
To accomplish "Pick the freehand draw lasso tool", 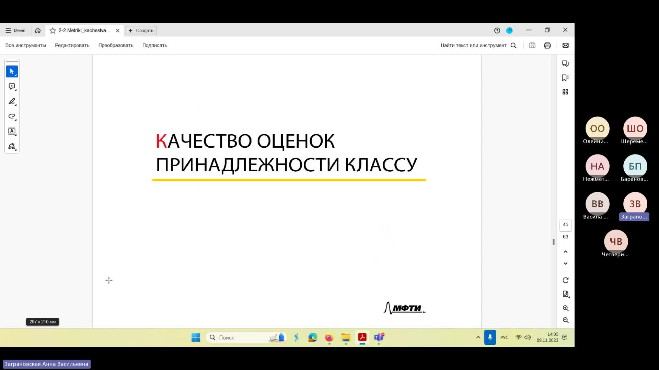I will click(x=12, y=116).
